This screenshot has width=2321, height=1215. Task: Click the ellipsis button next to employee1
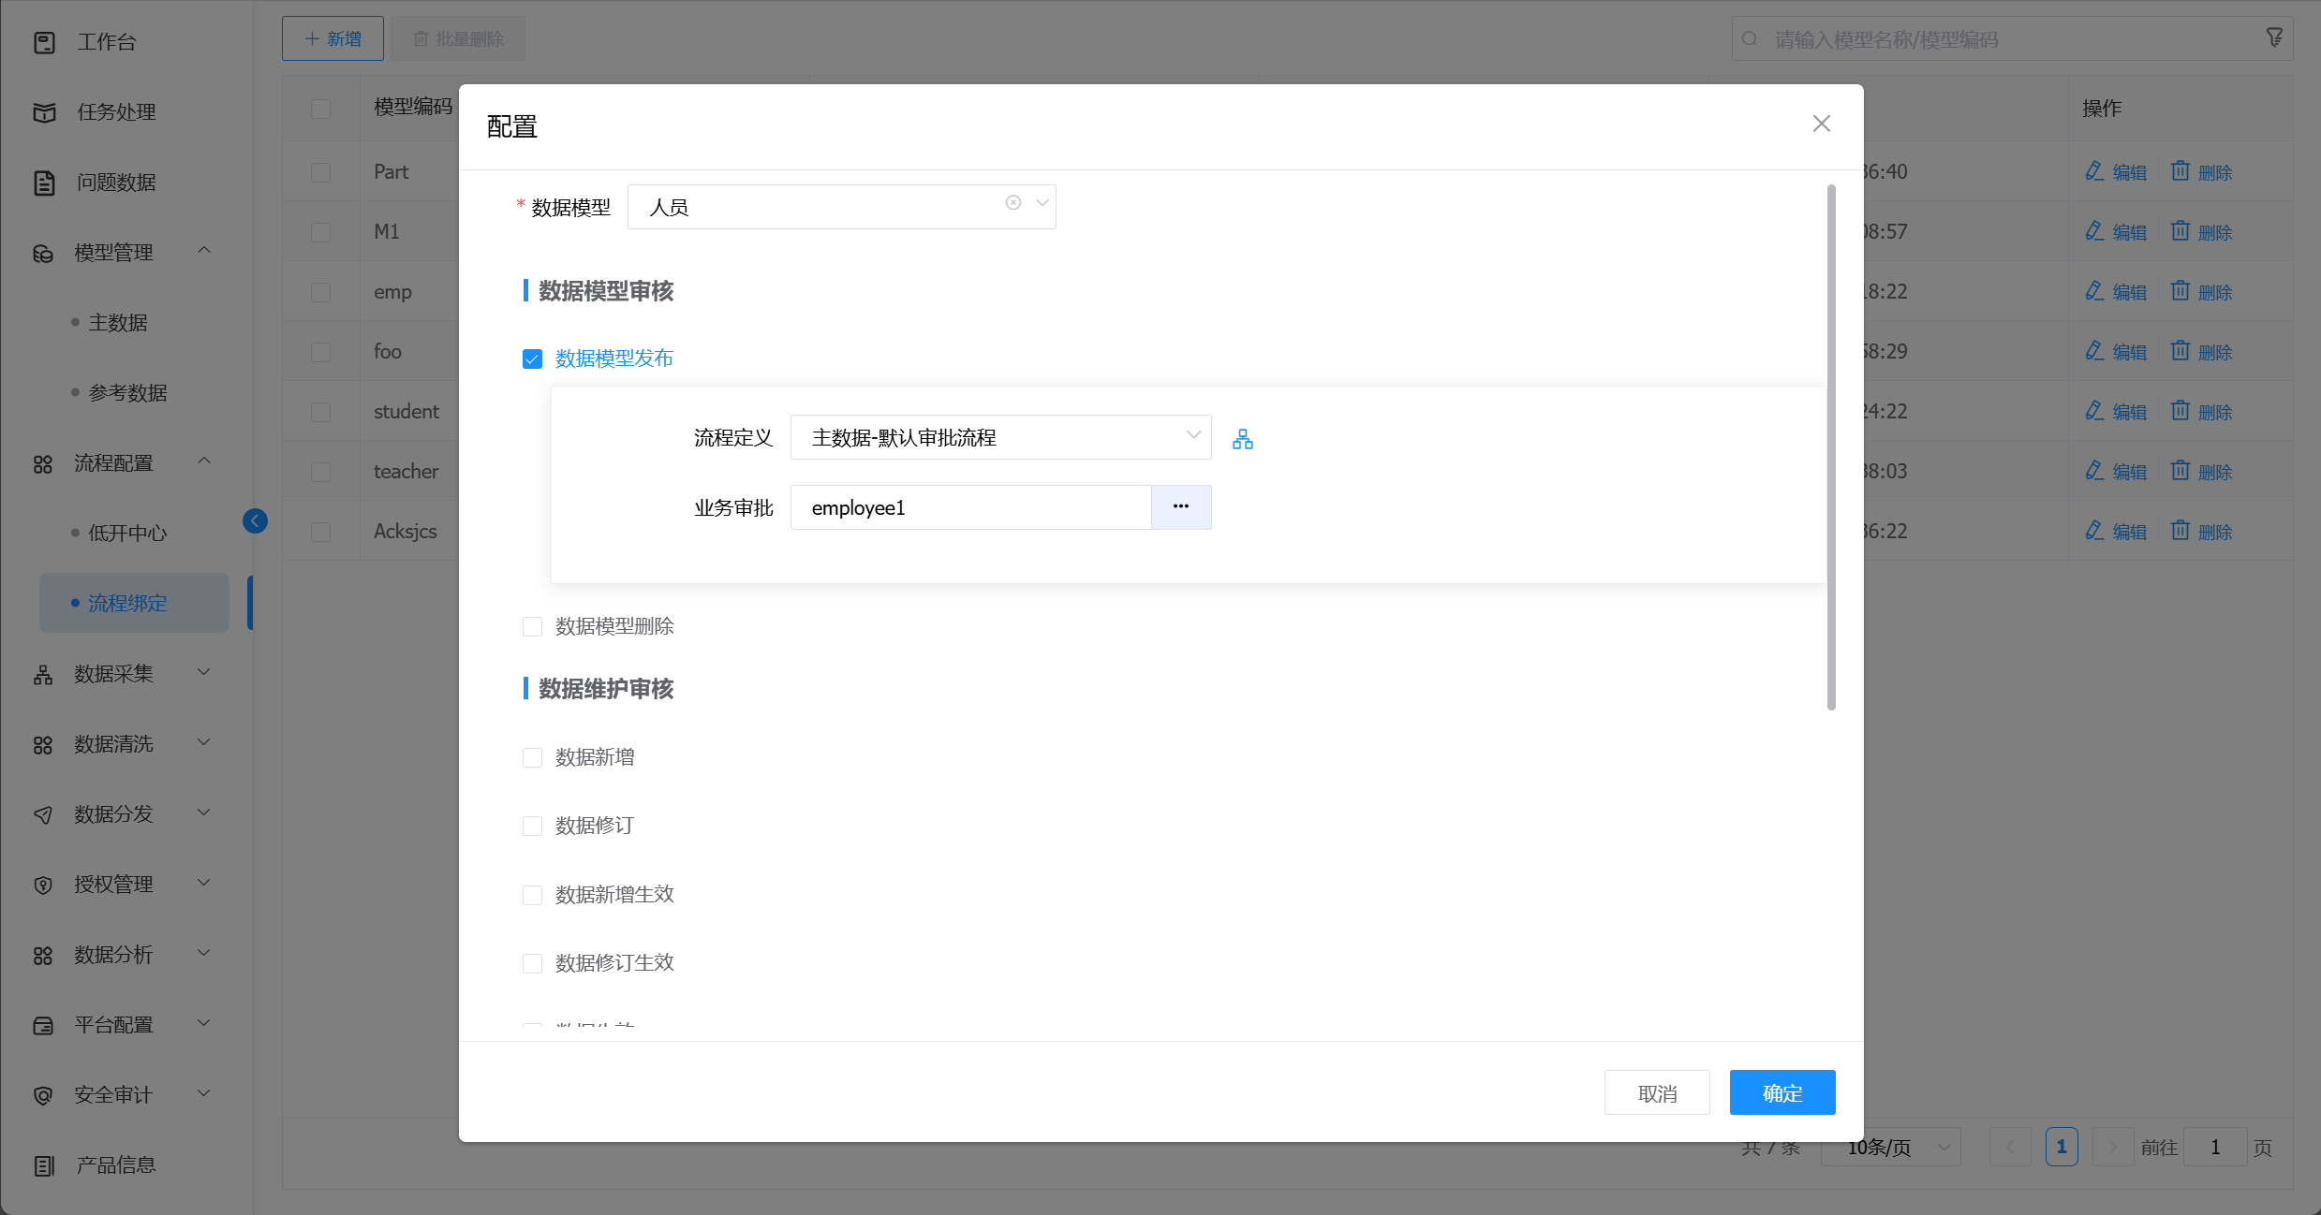pyautogui.click(x=1180, y=507)
